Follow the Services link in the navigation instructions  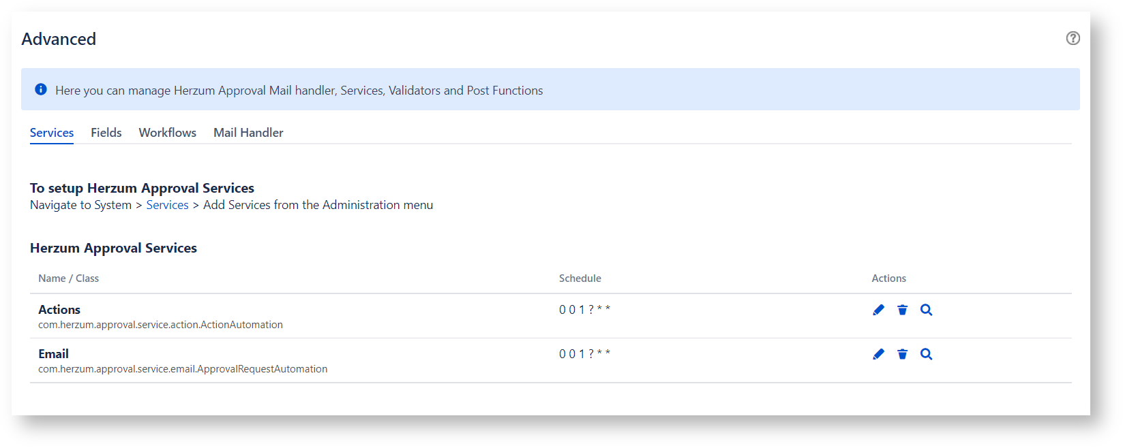click(167, 205)
